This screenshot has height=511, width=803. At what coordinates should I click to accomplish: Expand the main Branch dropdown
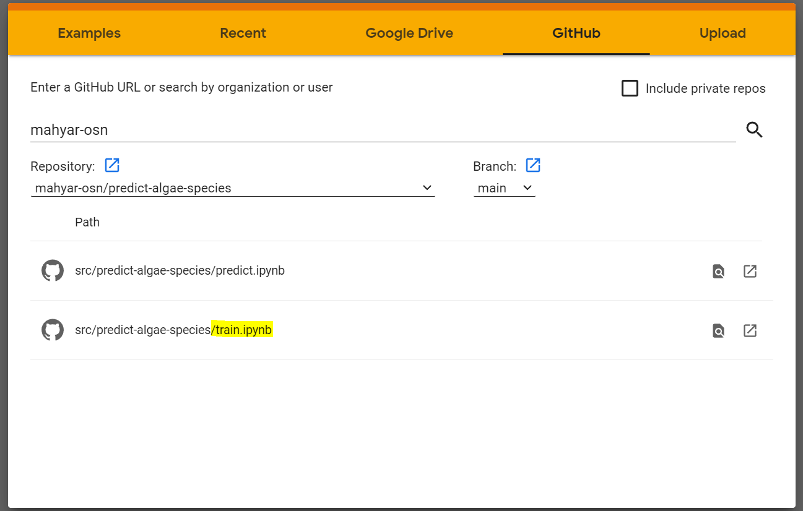(x=505, y=188)
